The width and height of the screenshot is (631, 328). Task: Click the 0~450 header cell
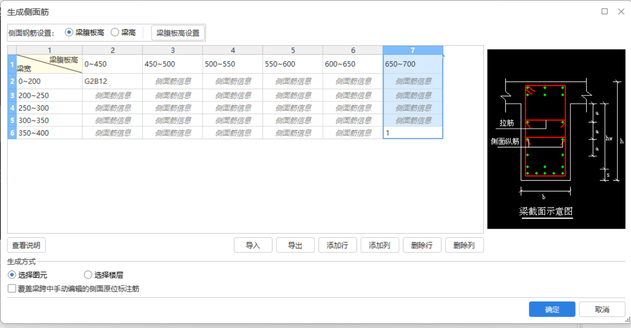pos(113,64)
